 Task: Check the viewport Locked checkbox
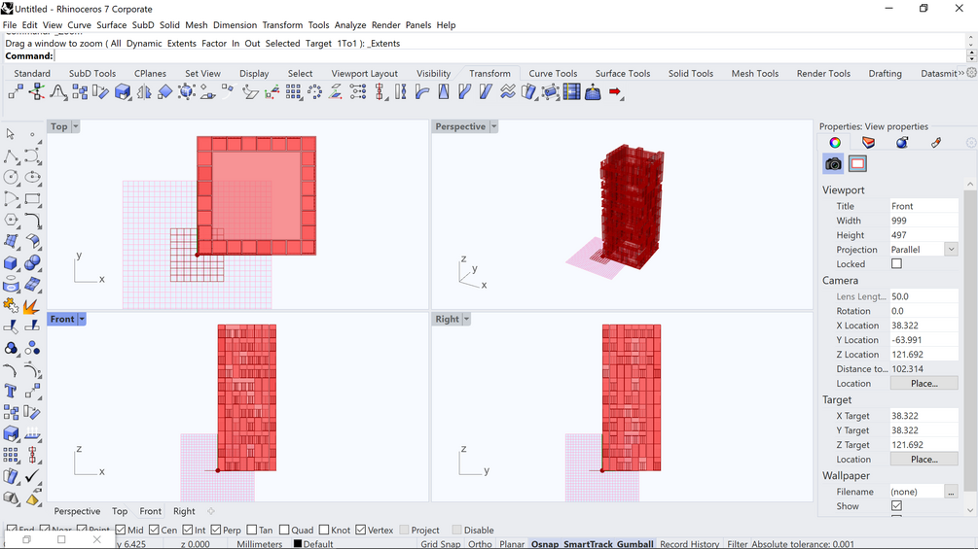click(896, 264)
